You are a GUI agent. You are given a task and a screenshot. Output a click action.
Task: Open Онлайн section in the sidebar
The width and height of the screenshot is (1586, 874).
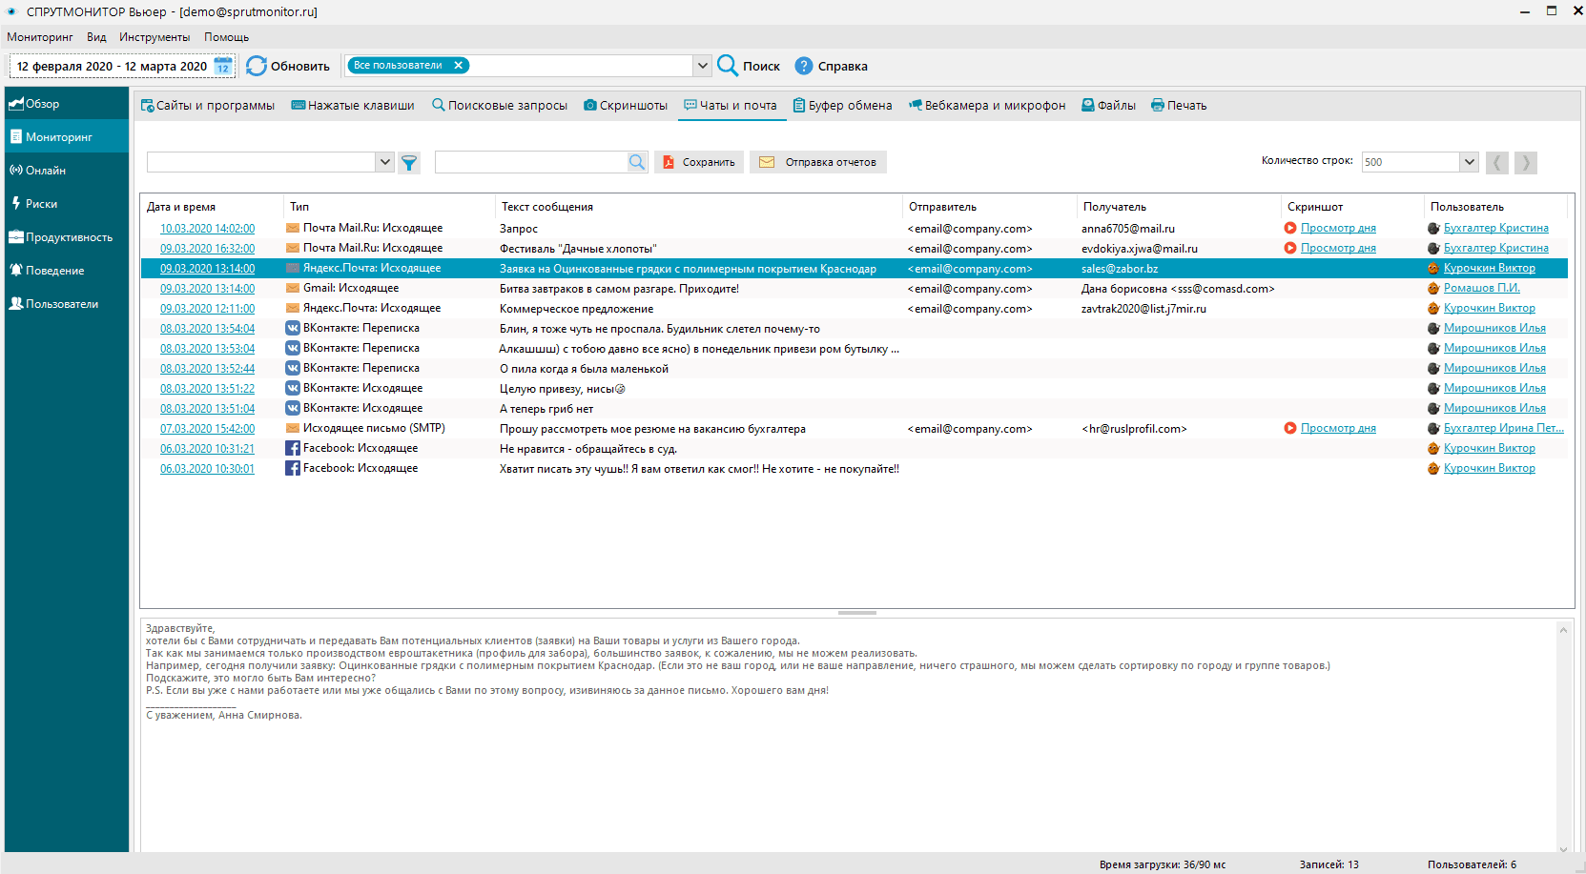(67, 171)
